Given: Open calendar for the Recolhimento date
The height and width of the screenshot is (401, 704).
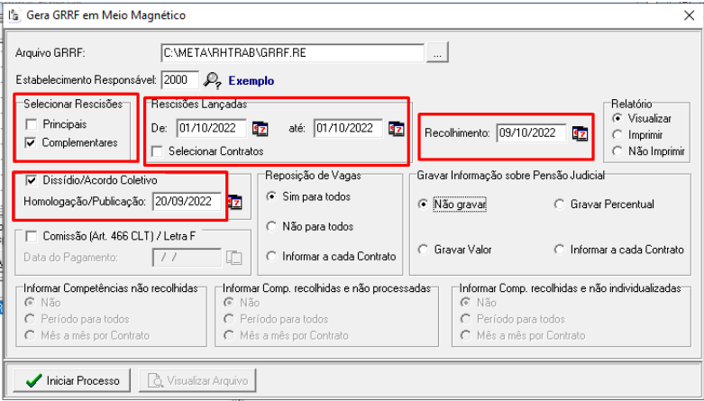Looking at the screenshot, I should [581, 133].
